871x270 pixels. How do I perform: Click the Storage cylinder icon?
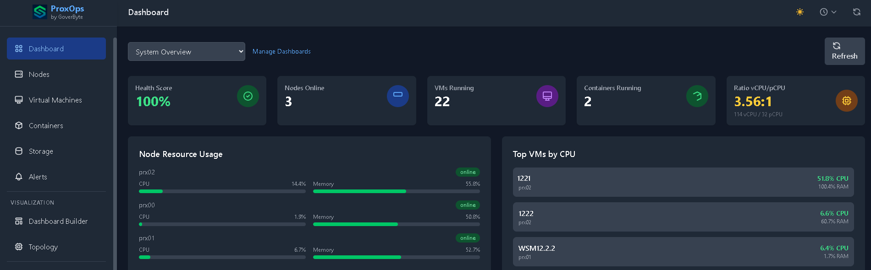19,151
